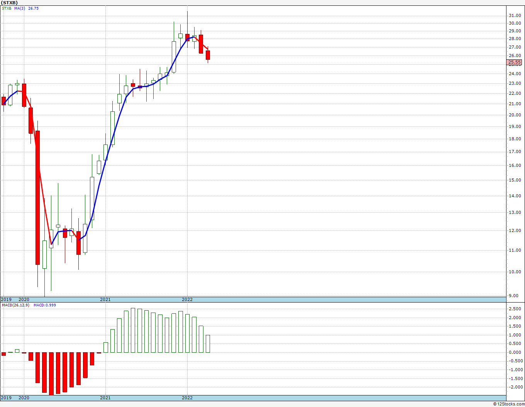This screenshot has width=525, height=407.
Task: Click the (STXB) chart title
Action: pos(9,2)
